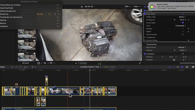This screenshot has width=195, height=110.
Task: Open the viewer zoom percentage dropdown
Action: coord(128,6)
